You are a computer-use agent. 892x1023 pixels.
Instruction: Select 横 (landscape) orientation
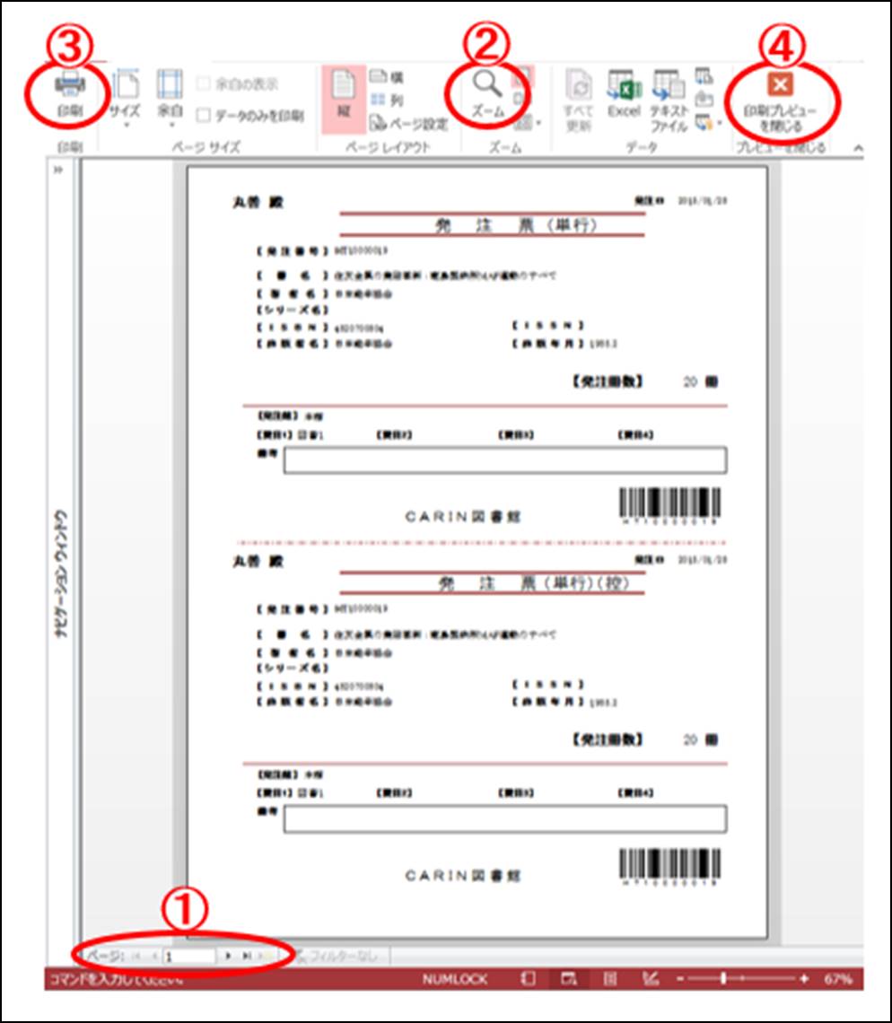pyautogui.click(x=387, y=79)
